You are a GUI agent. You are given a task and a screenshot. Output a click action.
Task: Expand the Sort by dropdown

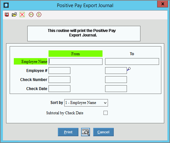click(x=86, y=103)
